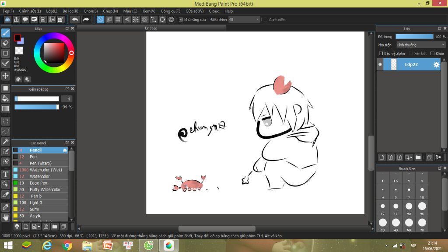Open Chỉnh sửa(E) menu

[x=30, y=11]
